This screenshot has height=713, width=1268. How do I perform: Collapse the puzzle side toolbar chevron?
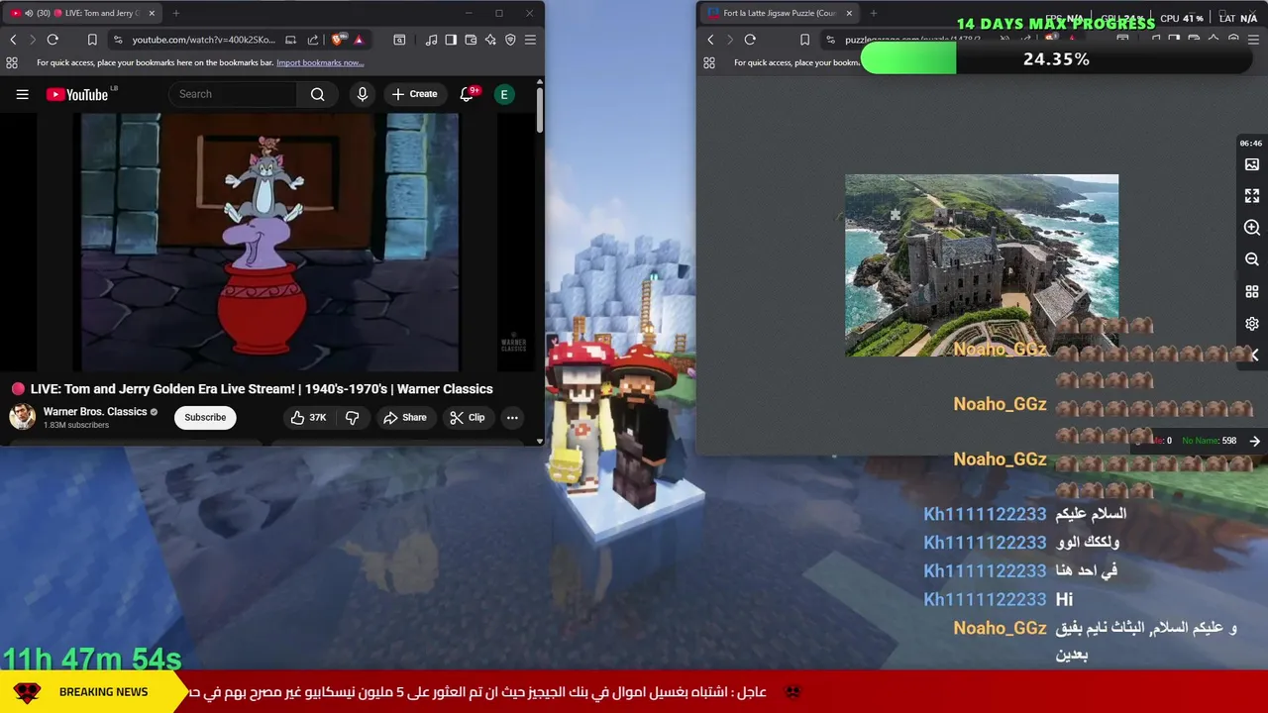1254,355
